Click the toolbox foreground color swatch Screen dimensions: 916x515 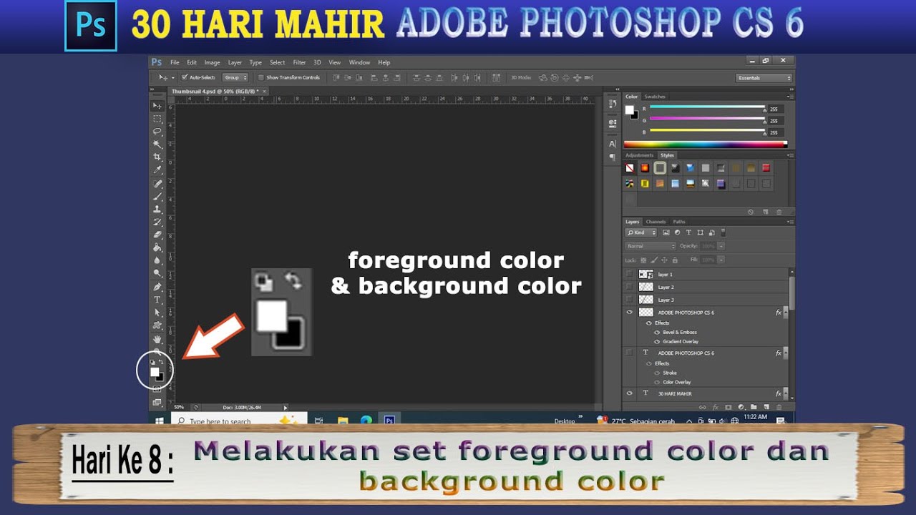pyautogui.click(x=155, y=372)
